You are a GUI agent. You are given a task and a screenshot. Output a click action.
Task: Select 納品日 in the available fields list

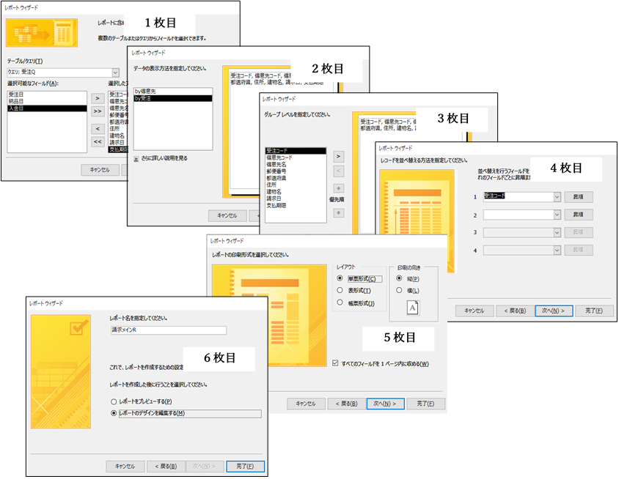click(x=16, y=101)
